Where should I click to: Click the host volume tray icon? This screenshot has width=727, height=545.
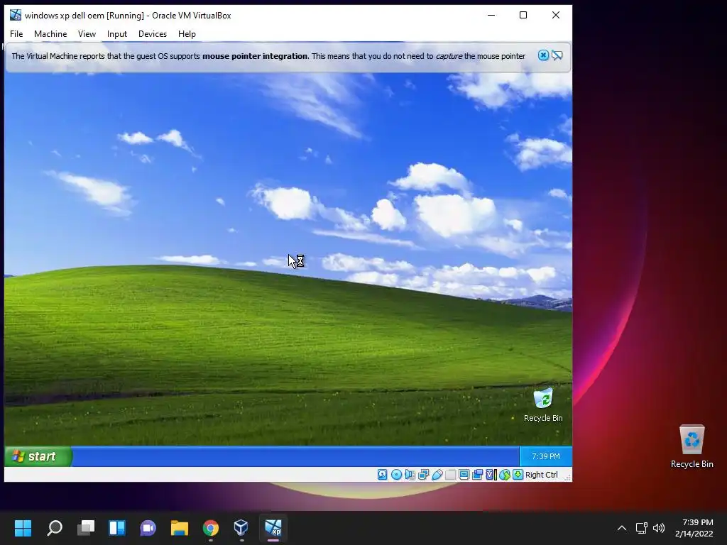point(658,528)
